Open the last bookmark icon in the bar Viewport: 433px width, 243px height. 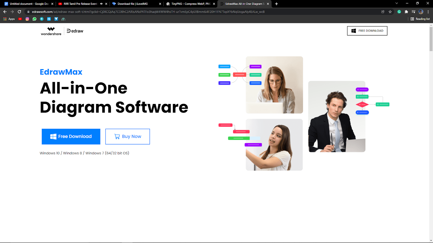[63, 19]
